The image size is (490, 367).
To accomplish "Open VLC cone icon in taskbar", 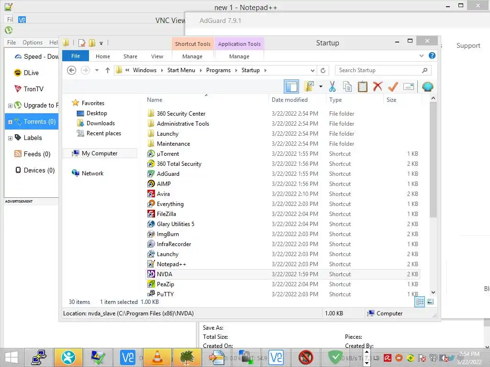I will (x=157, y=357).
